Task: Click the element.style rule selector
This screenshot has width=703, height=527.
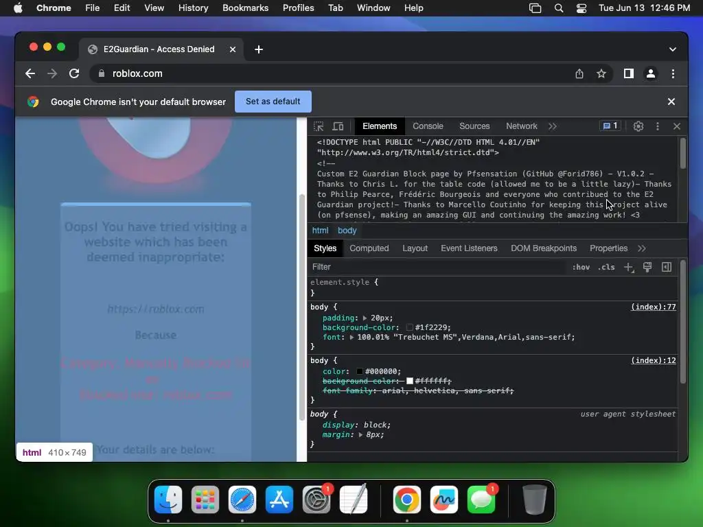Action: 340,282
